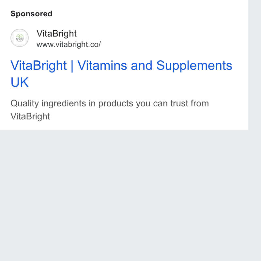Screen dimensions: 261x261
Task: Click the Quality ingredients description text
Action: click(x=110, y=110)
